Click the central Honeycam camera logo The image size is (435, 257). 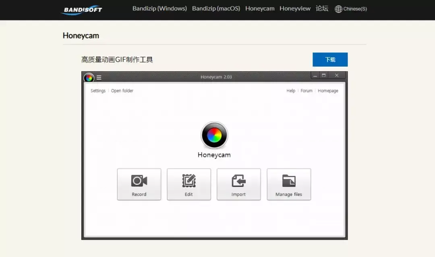tap(214, 135)
